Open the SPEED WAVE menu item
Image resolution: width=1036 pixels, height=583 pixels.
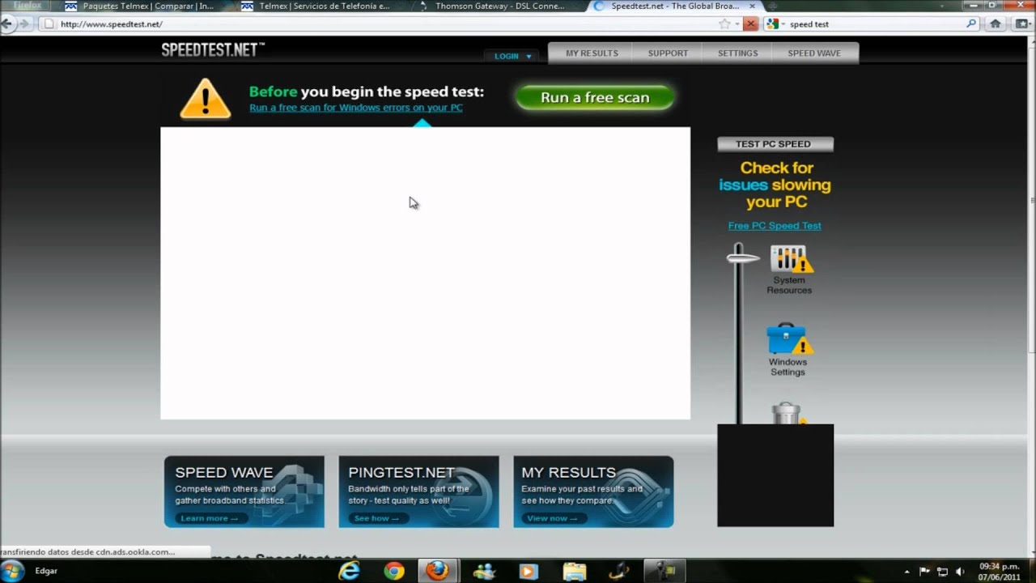[x=814, y=53]
